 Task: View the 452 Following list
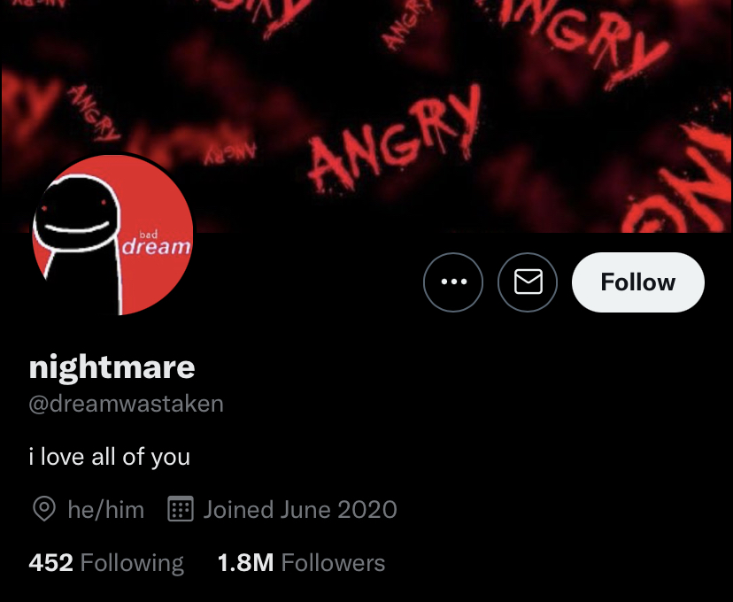click(x=106, y=563)
